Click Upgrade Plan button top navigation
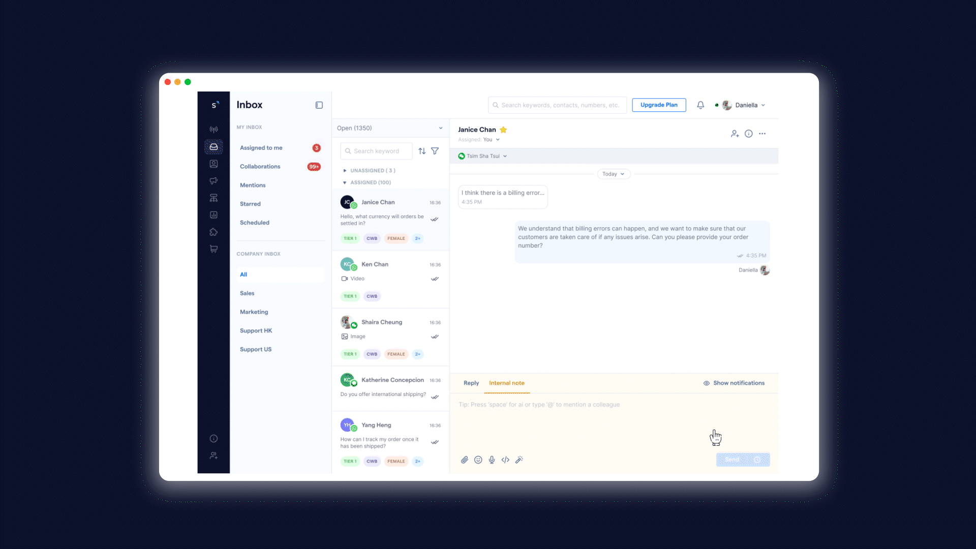 659,105
